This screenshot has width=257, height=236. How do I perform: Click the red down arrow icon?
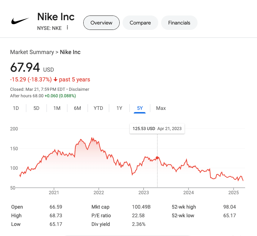tap(56, 80)
